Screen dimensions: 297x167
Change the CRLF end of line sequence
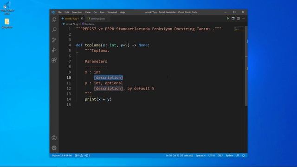(x=220, y=155)
